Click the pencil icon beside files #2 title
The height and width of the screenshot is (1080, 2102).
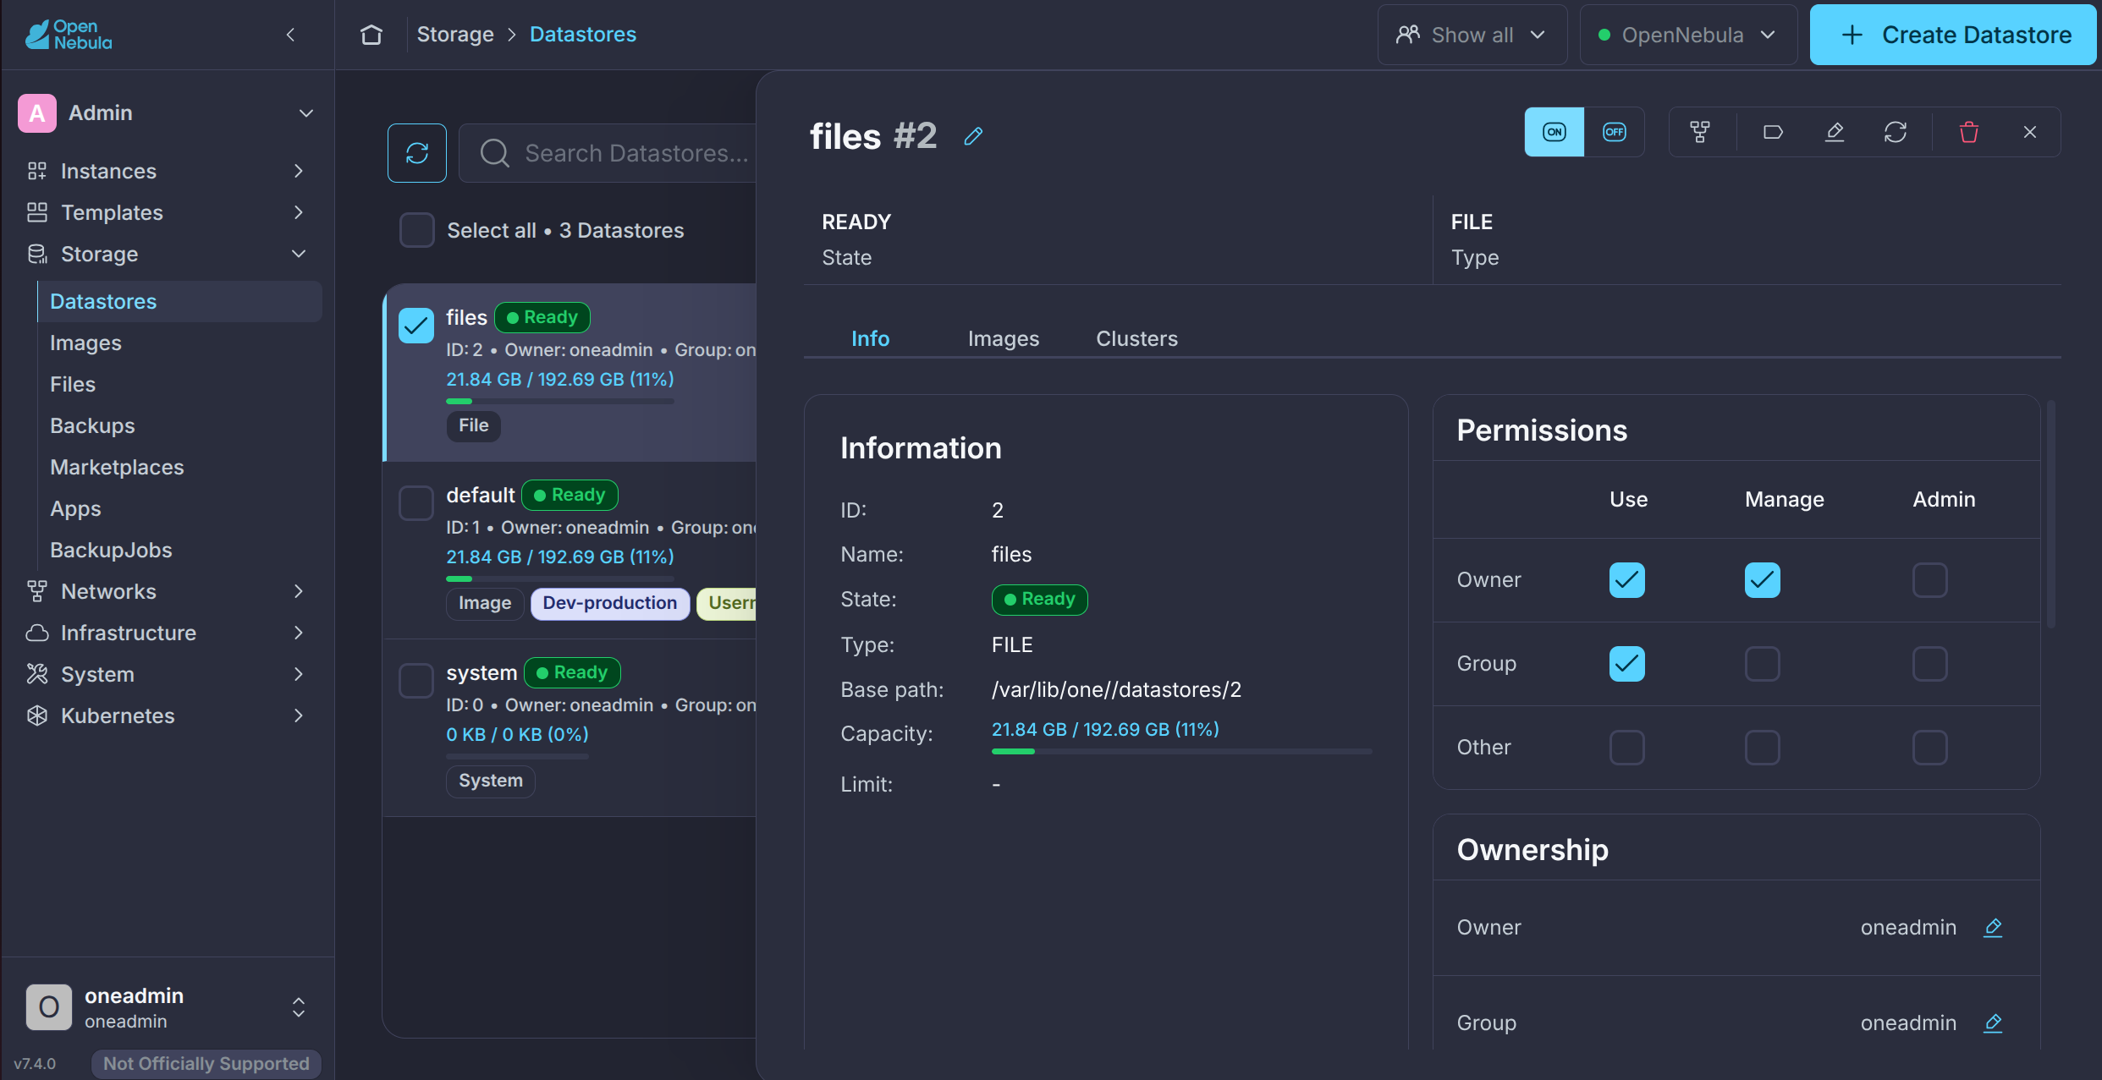pyautogui.click(x=973, y=136)
